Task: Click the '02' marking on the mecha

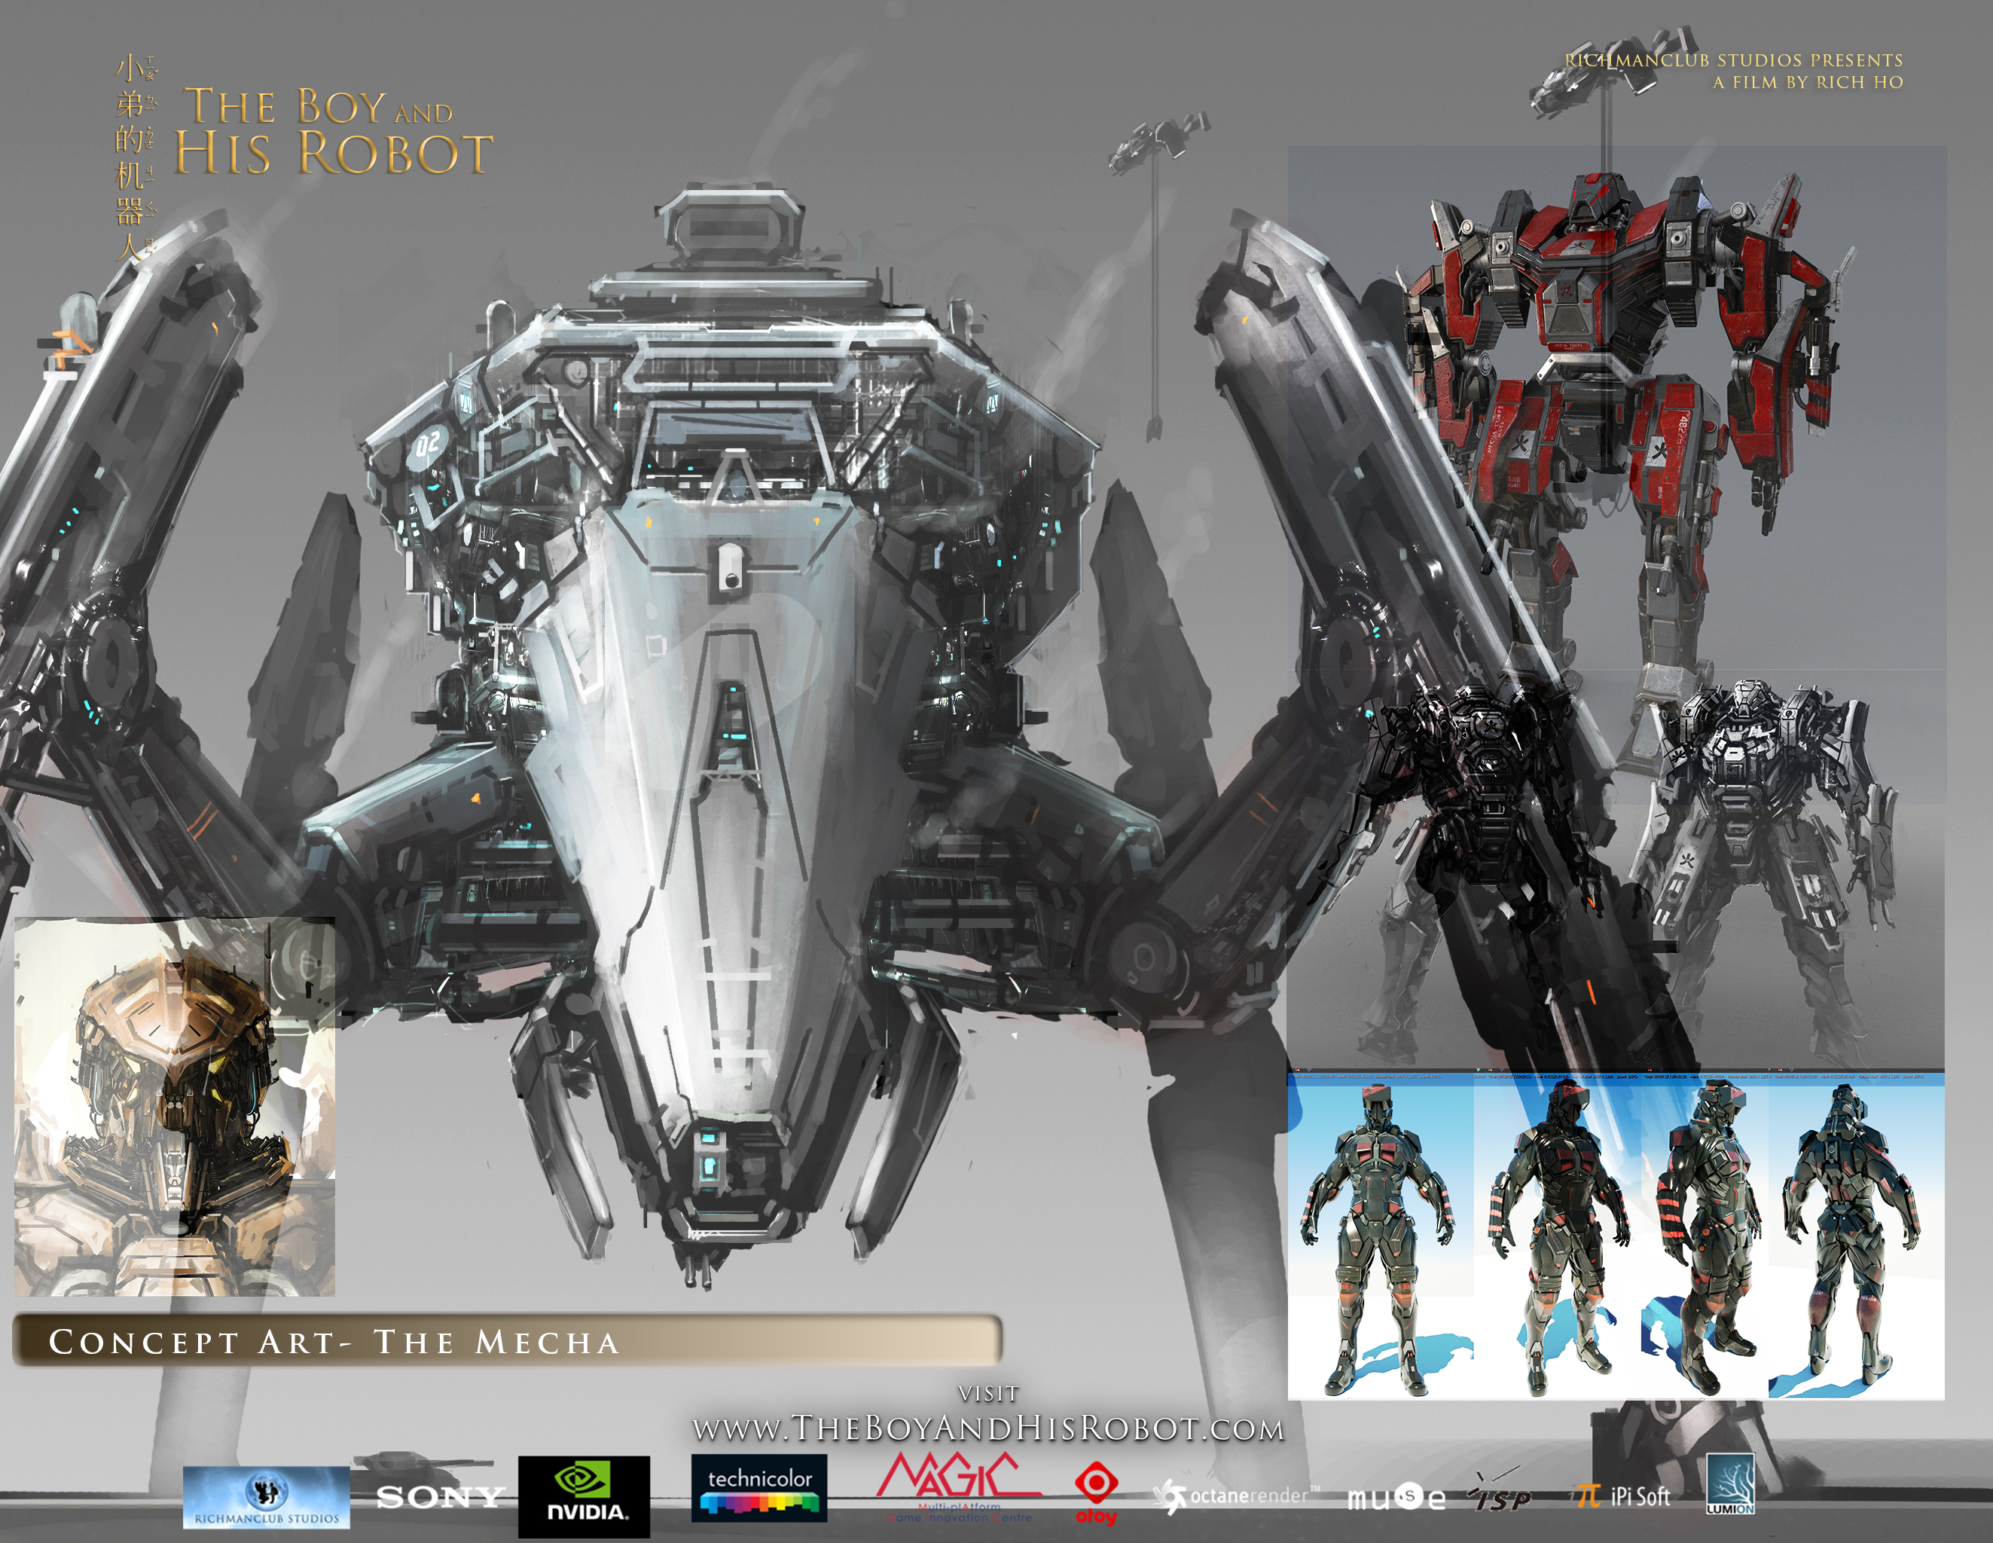Action: pyautogui.click(x=427, y=445)
